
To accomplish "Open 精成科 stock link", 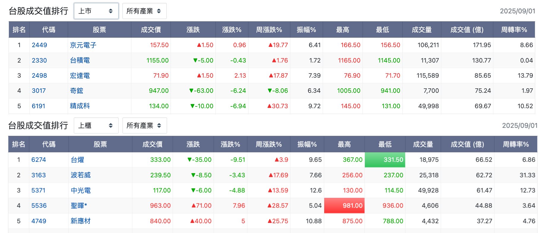I will coord(80,106).
